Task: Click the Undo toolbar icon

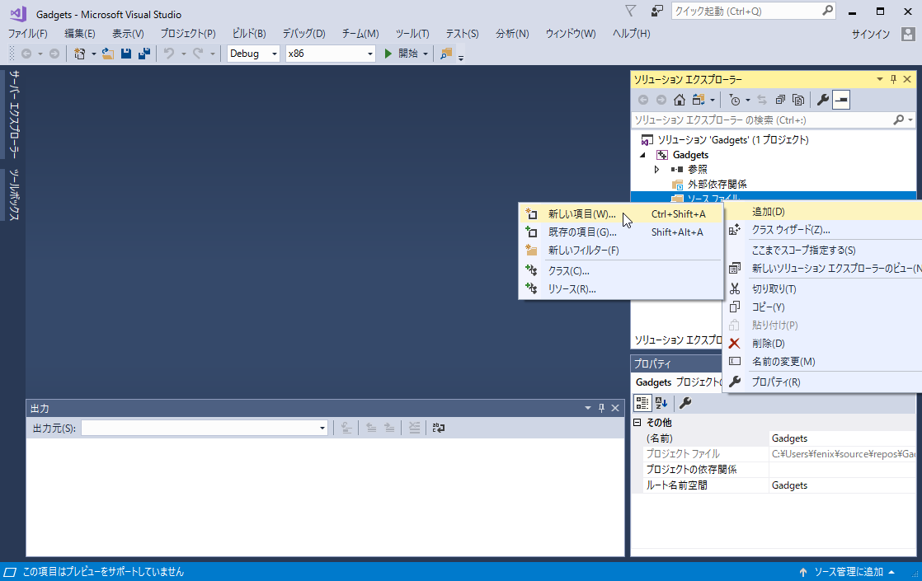Action: [169, 54]
